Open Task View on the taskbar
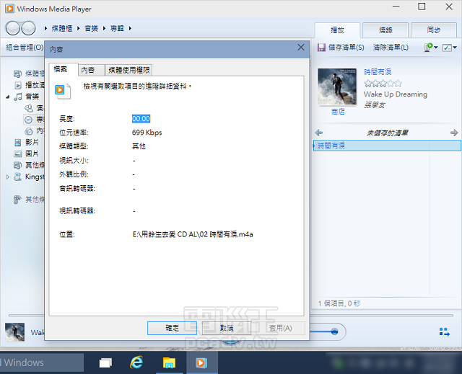462x374 pixels. 105,362
